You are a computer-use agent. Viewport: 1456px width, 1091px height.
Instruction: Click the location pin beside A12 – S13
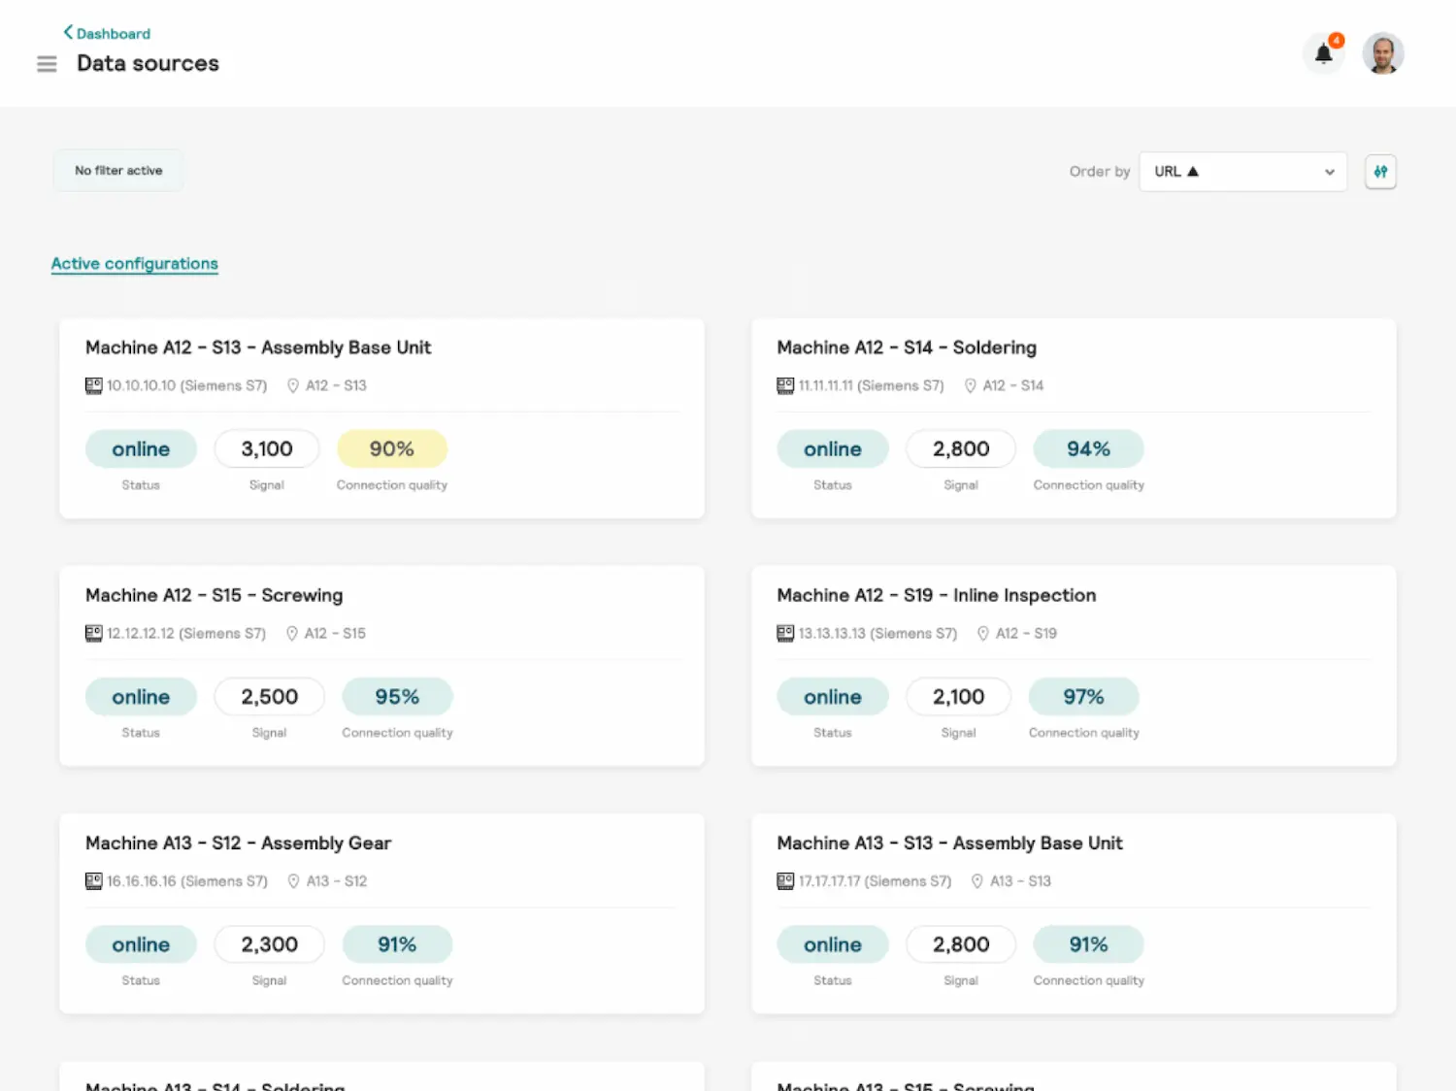click(x=292, y=385)
